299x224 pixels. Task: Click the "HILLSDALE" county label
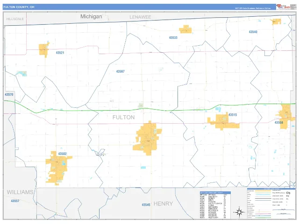click(x=15, y=19)
